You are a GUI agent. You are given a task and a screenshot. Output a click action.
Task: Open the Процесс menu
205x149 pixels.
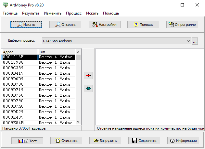pos(74,13)
